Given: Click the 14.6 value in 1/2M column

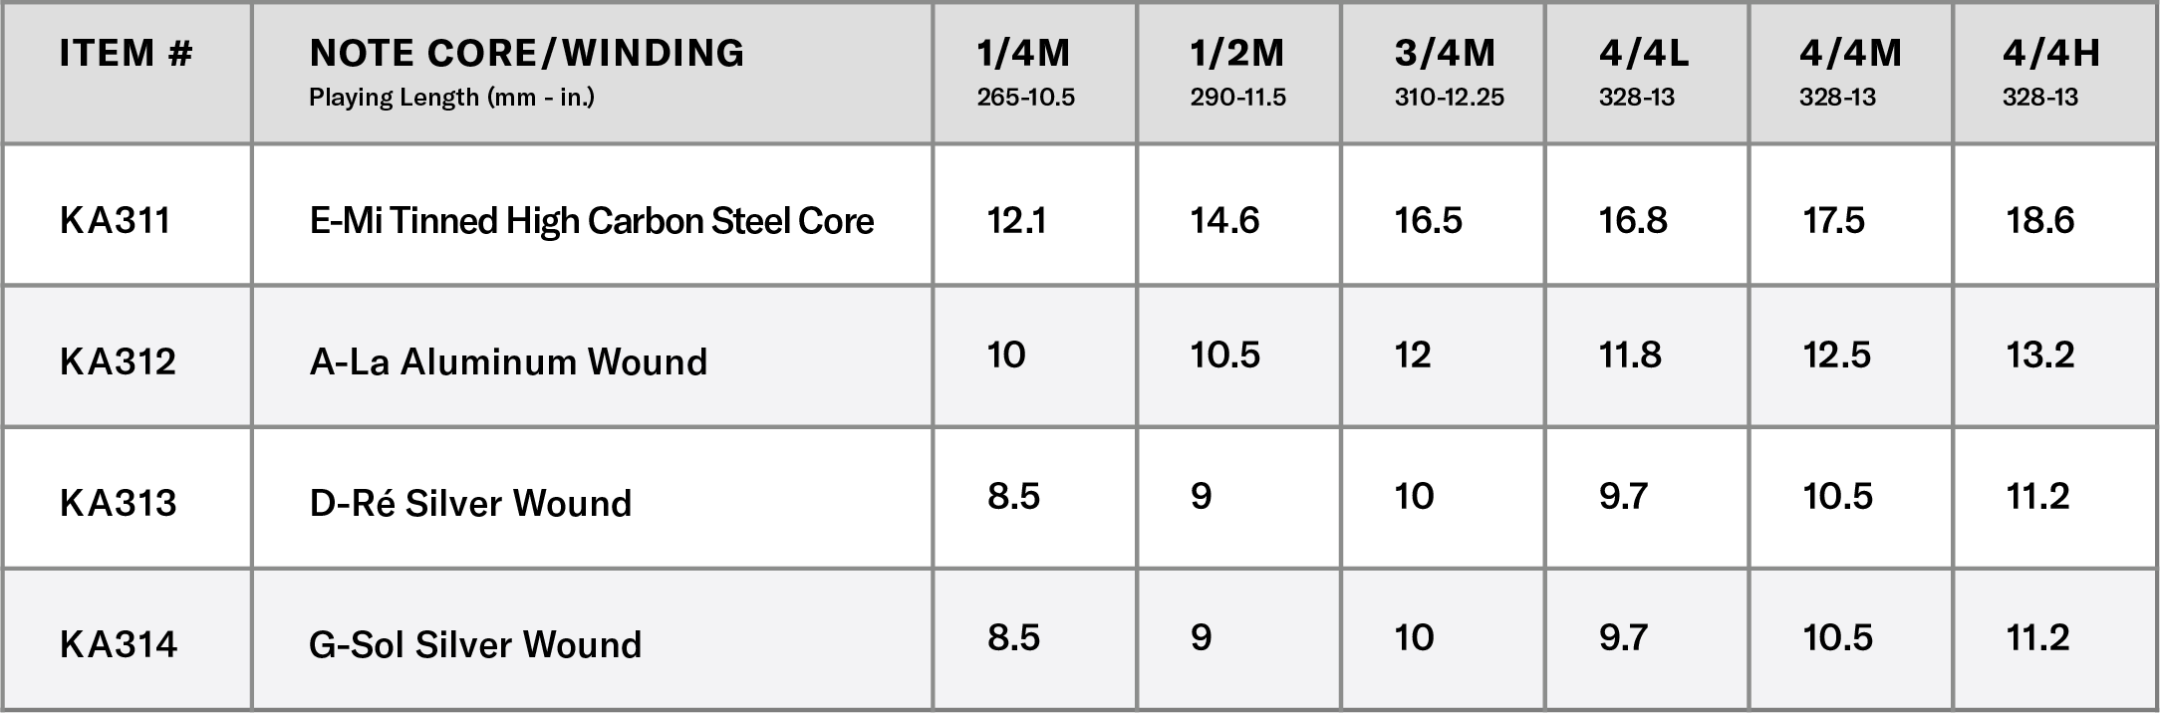Looking at the screenshot, I should 1224,220.
